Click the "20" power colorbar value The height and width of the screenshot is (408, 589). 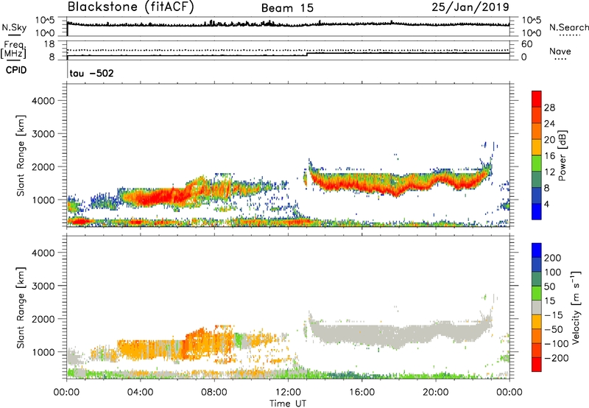tap(549, 140)
